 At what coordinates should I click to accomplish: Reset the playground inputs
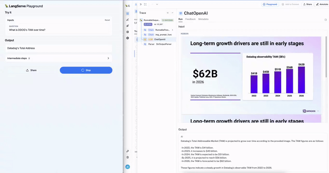click(x=107, y=20)
